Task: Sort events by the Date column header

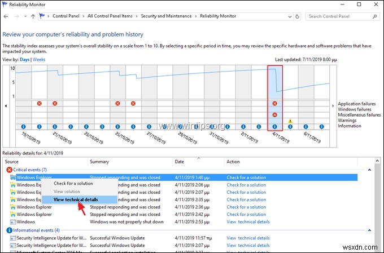Action: click(181, 162)
